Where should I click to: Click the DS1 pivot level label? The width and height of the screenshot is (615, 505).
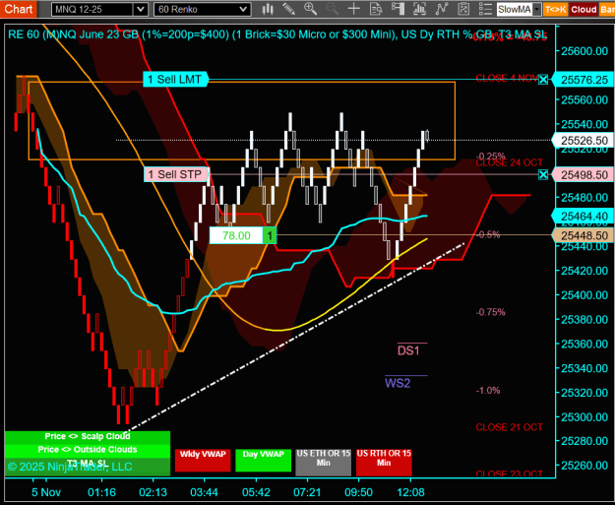click(408, 350)
